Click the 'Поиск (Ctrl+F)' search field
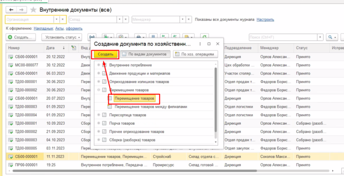 (x=286, y=37)
